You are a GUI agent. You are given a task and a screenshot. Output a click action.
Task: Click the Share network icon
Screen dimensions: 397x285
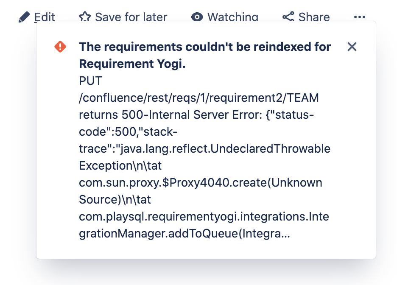[x=288, y=17]
